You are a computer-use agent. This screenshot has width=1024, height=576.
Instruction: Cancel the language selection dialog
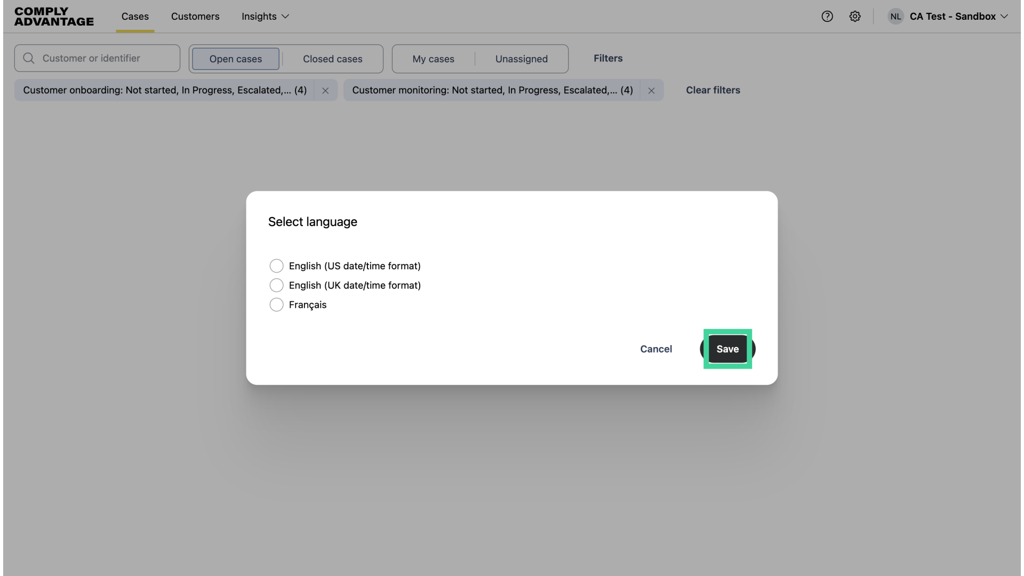(656, 349)
